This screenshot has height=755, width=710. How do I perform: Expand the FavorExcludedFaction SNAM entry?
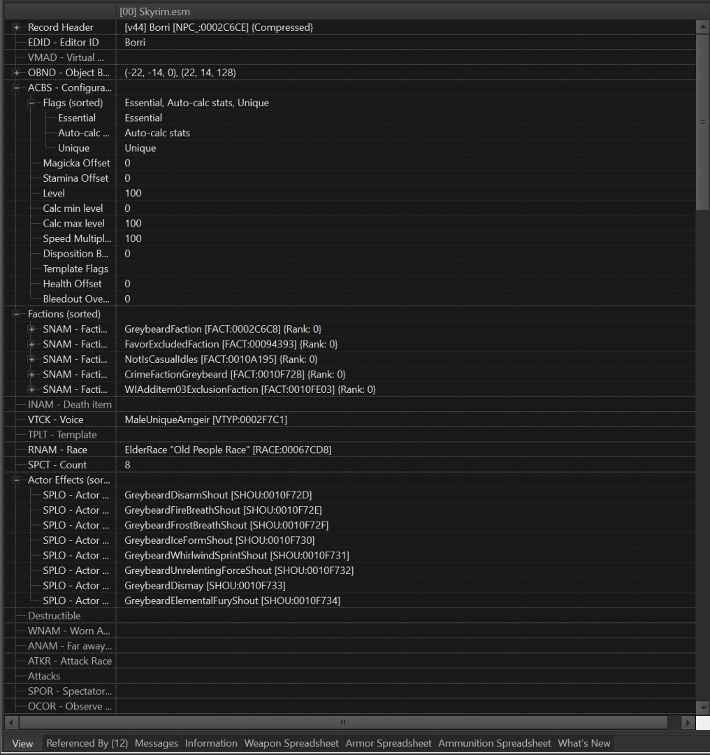[31, 344]
